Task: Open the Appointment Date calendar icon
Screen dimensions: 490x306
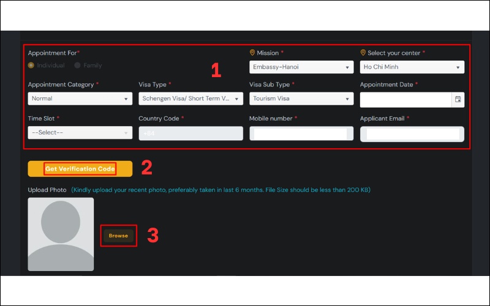Action: 458,99
